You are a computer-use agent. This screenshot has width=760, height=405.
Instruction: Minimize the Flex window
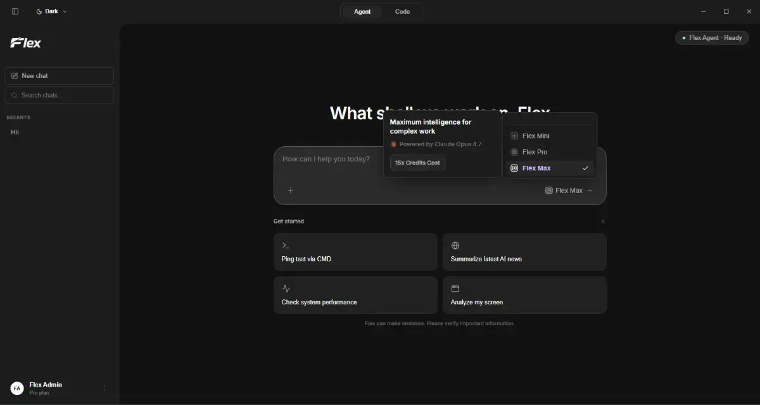click(x=704, y=11)
